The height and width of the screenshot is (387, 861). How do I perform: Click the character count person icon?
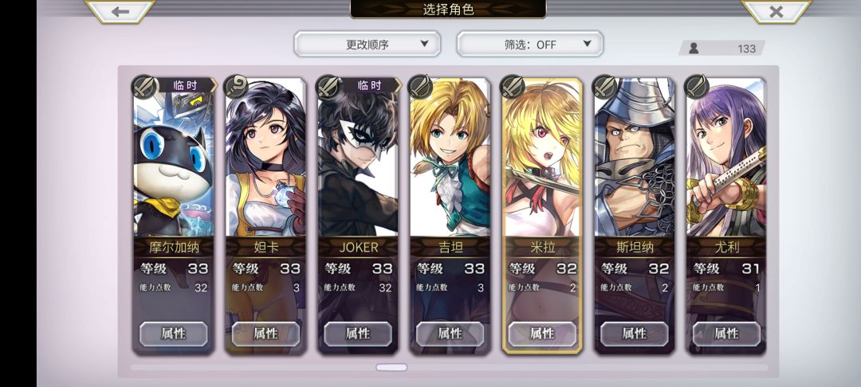694,49
